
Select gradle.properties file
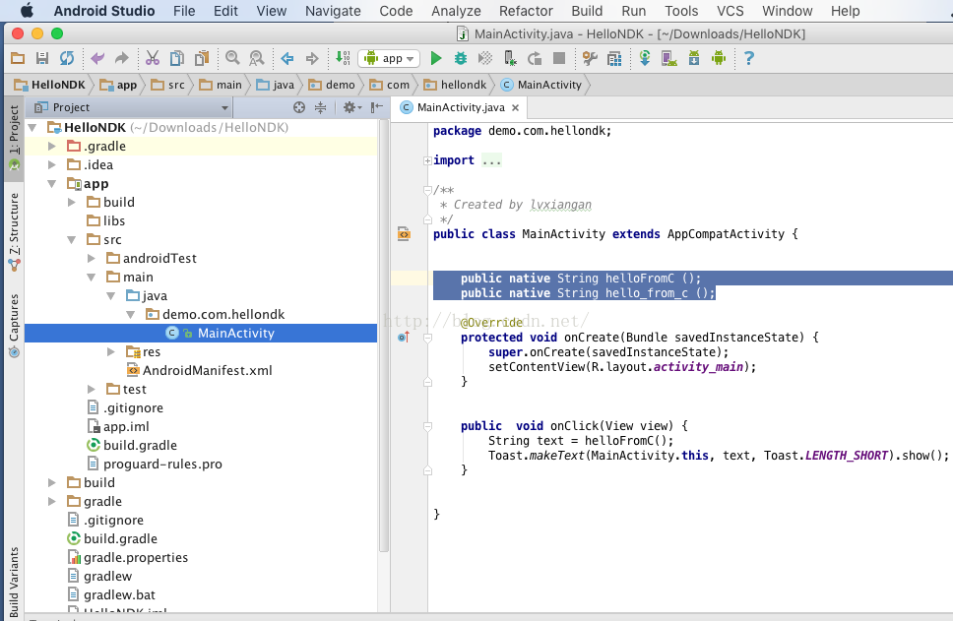coord(128,558)
